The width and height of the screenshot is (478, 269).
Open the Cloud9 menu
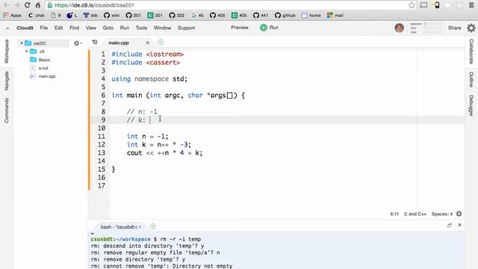point(25,28)
